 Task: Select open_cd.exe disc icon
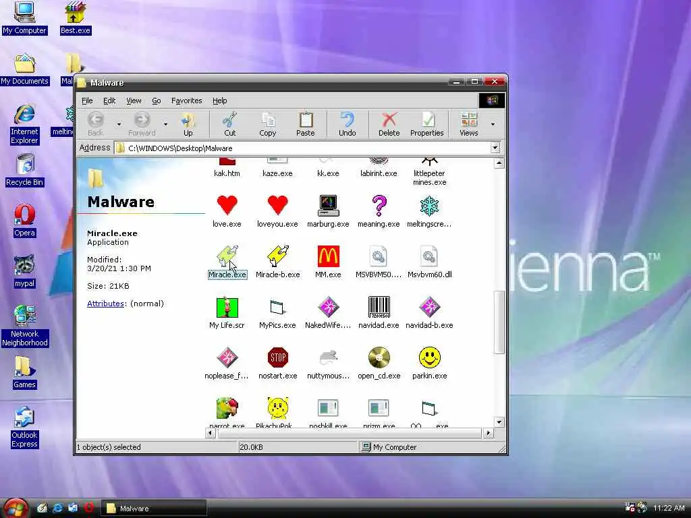(379, 357)
